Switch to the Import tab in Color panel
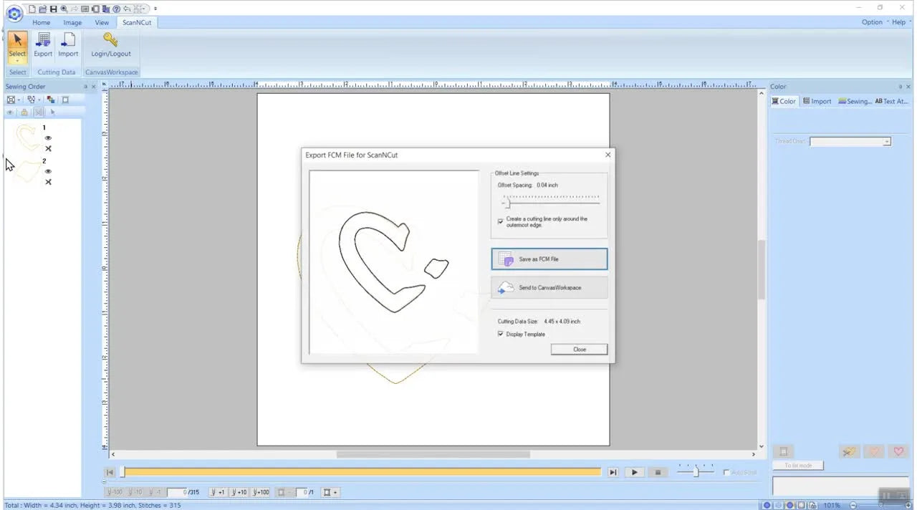This screenshot has width=917, height=510. coord(817,101)
